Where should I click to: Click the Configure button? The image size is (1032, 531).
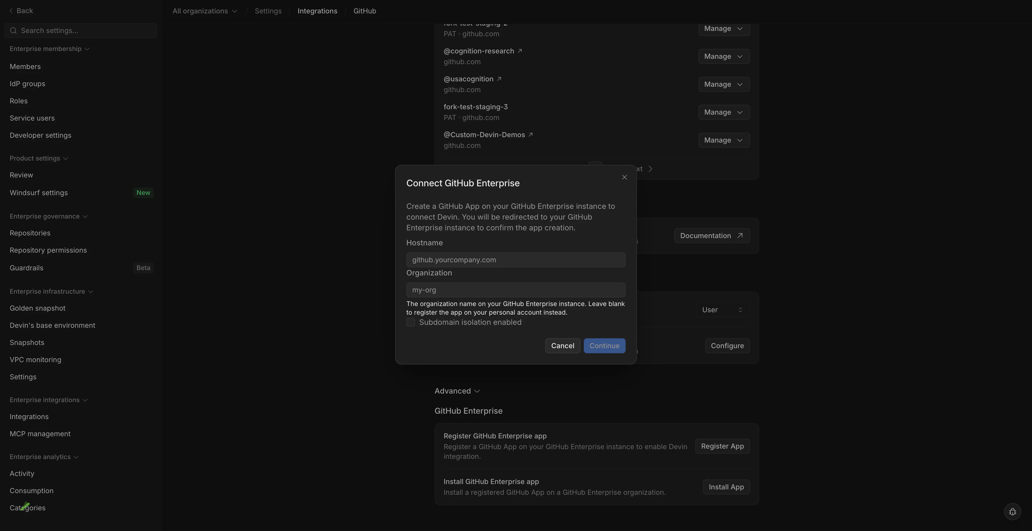727,346
